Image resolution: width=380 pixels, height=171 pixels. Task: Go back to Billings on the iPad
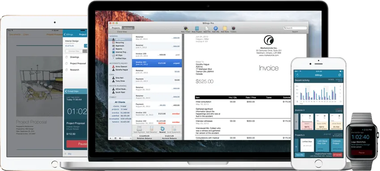[x=68, y=34]
